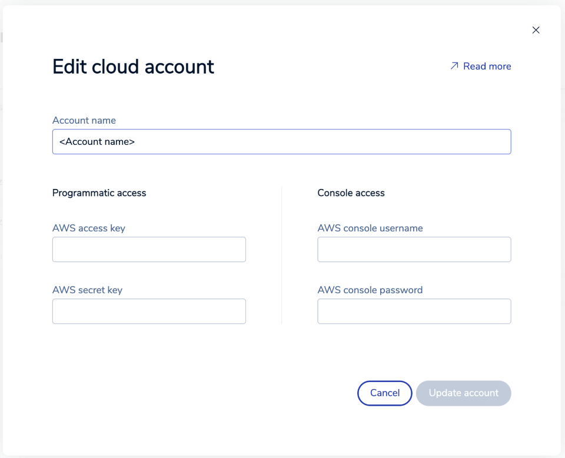Viewport: 565px width, 458px height.
Task: Focus the Account name text field
Action: coord(281,142)
